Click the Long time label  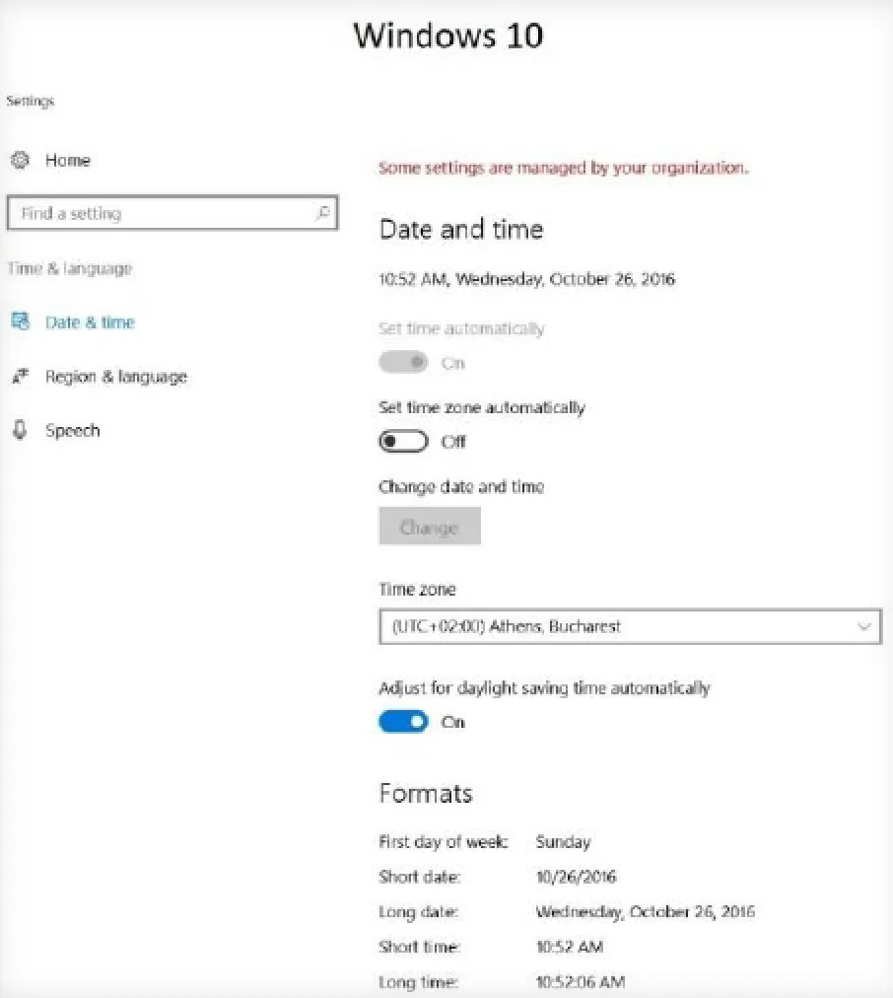[419, 982]
